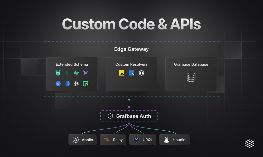Click the MongoDB green leaf logo
This screenshot has width=263, height=157.
pyautogui.click(x=67, y=73)
